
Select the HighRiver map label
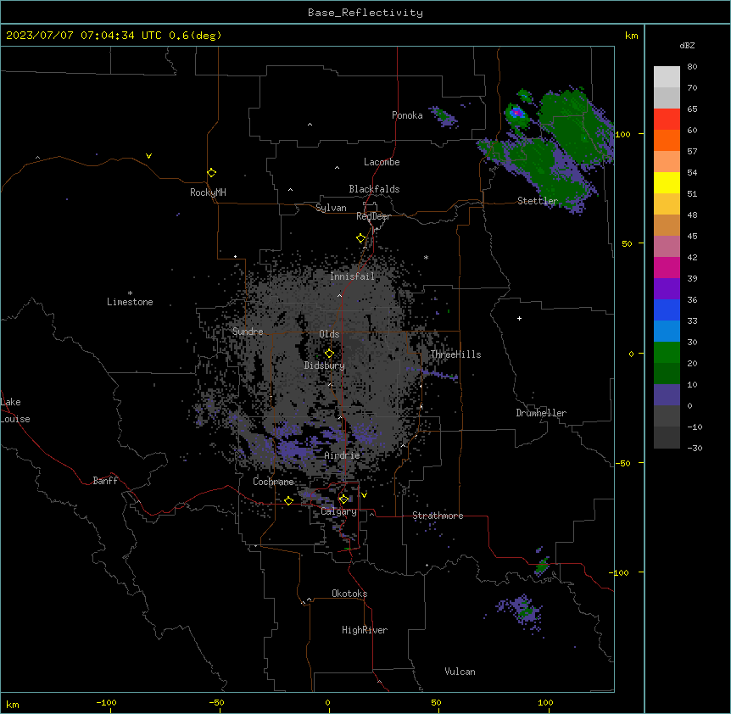coord(365,630)
